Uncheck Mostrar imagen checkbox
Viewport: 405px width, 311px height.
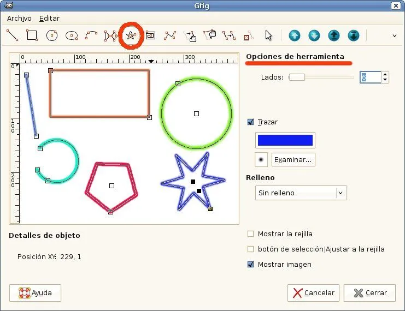[250, 264]
